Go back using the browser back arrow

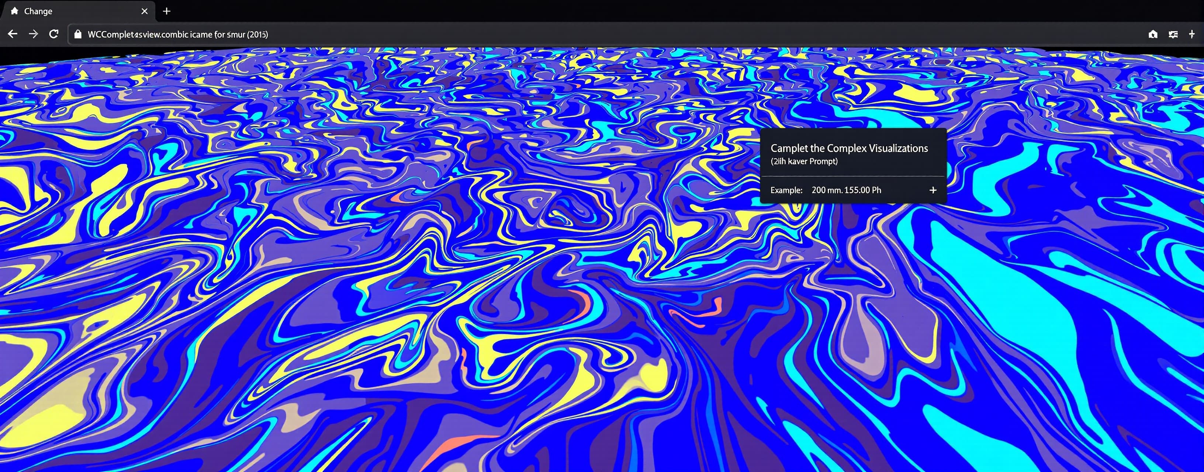[x=13, y=34]
